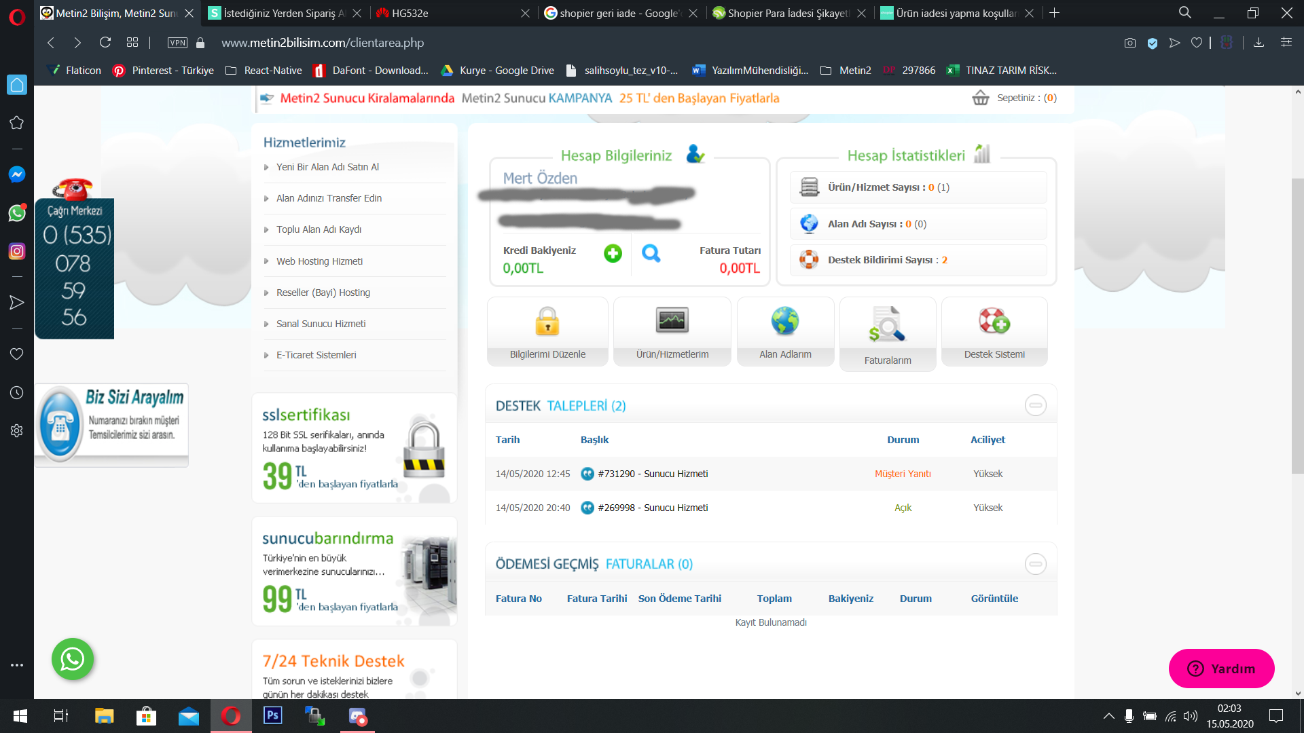Open Mail app from the taskbar

tap(189, 715)
